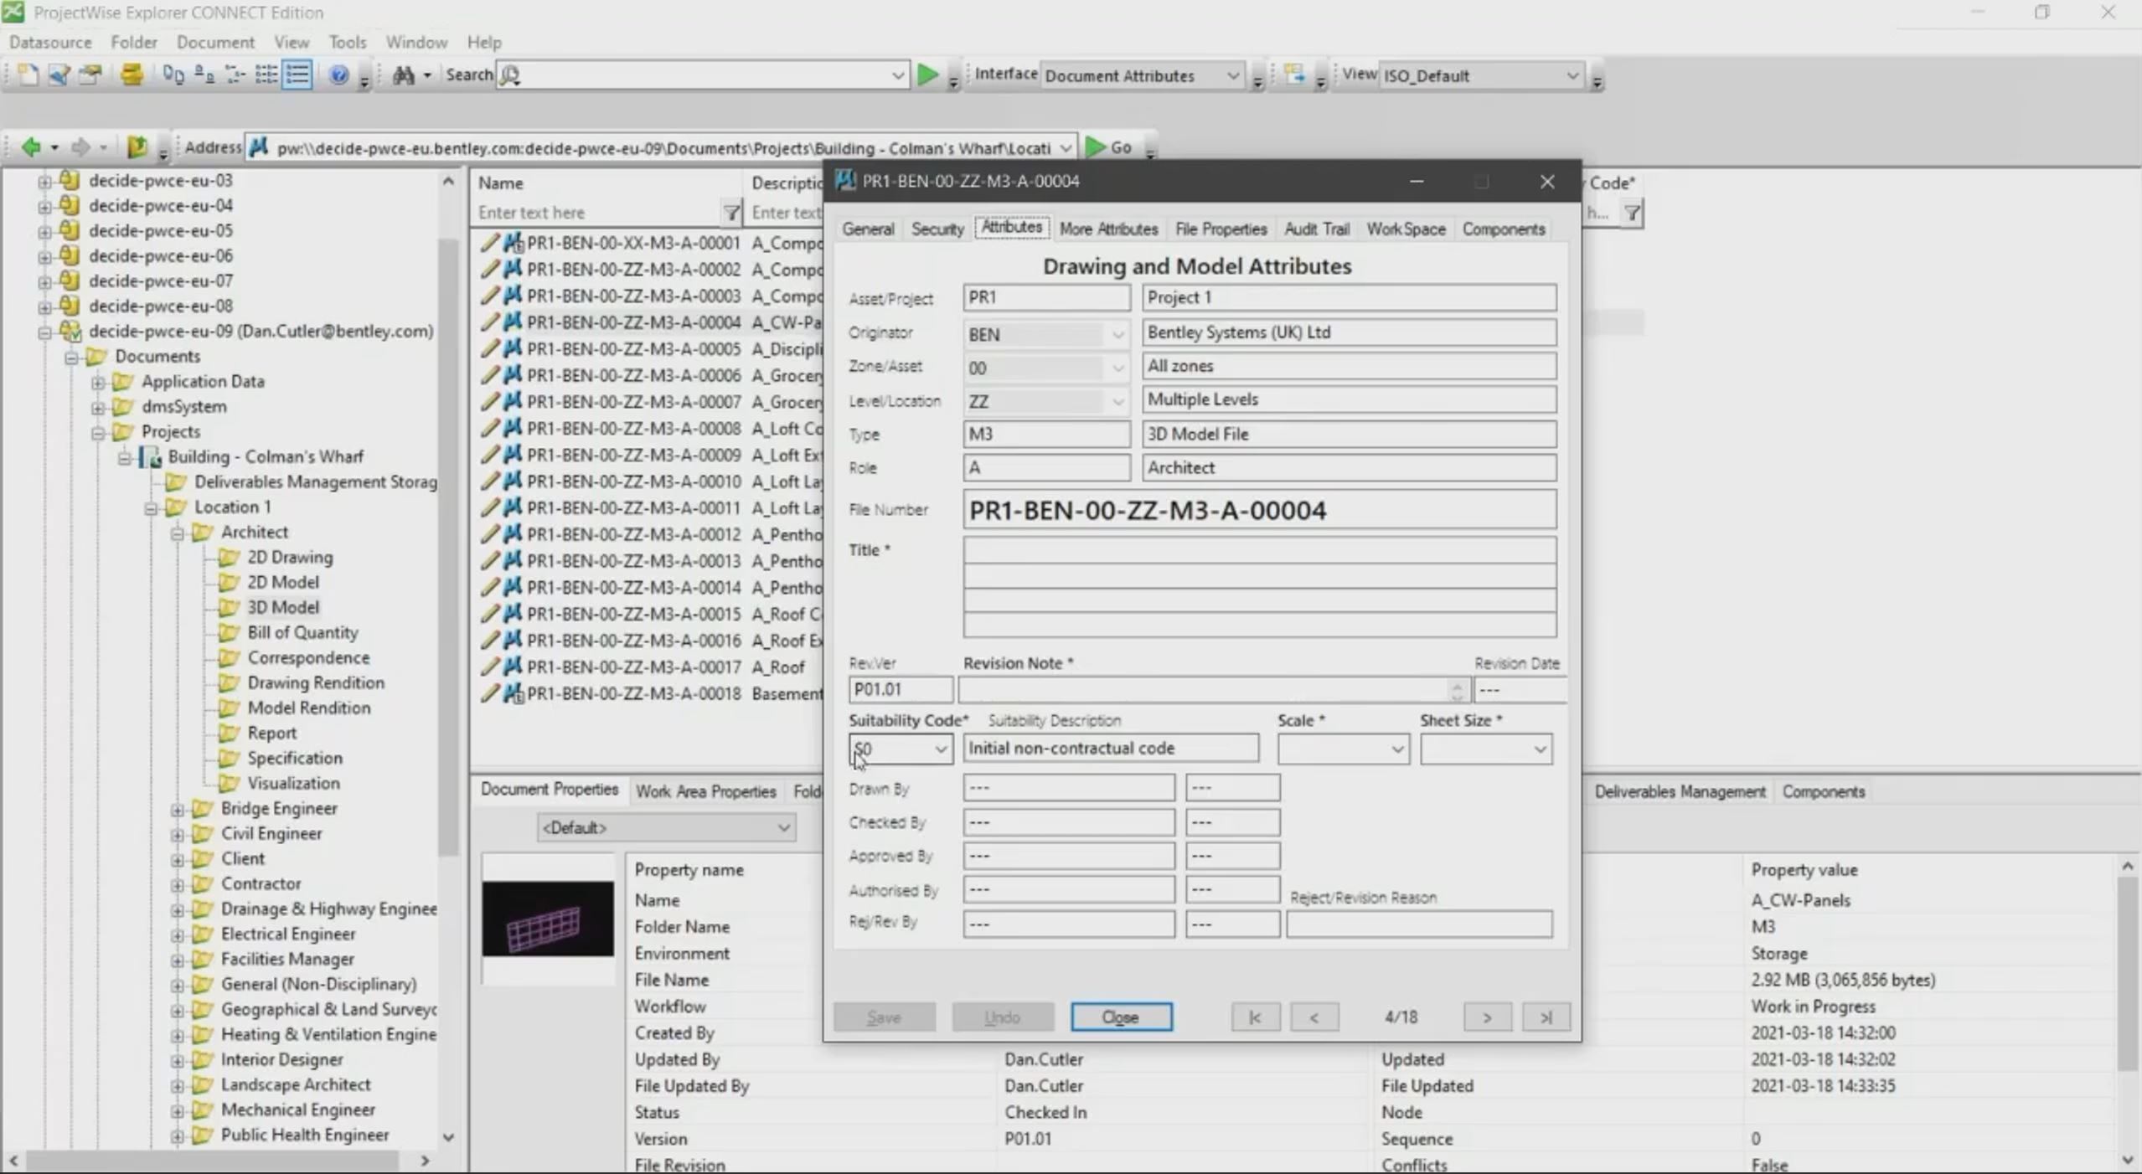Expand the Bridge Engineer folder node

tap(178, 809)
